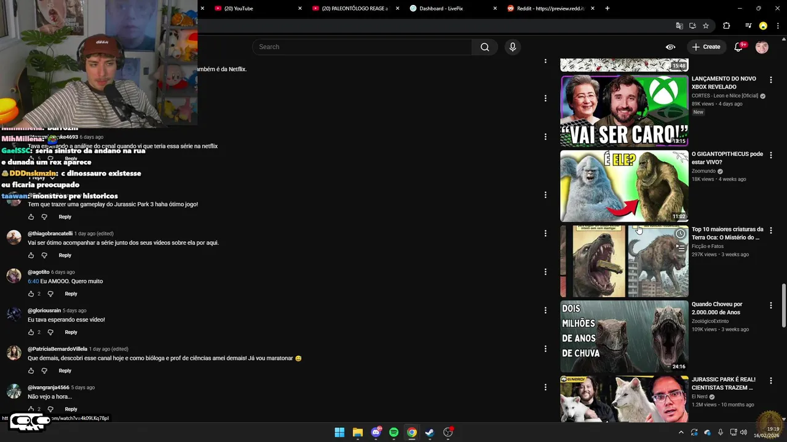Open three-dot menu for Quando Choveu video

click(771, 305)
